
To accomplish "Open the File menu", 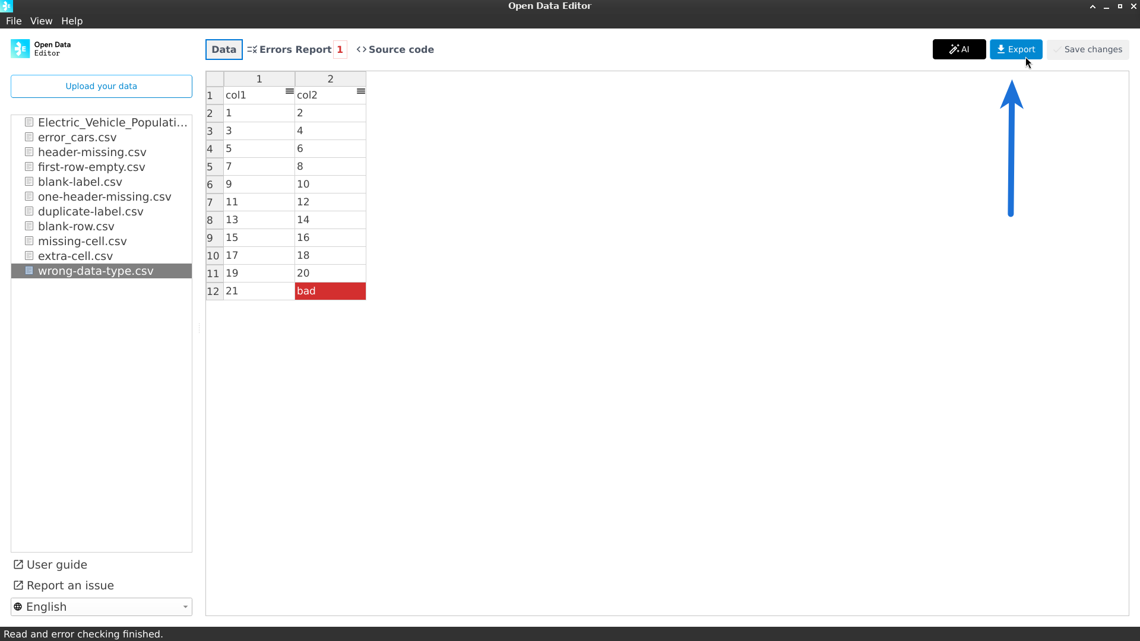I will pos(14,21).
